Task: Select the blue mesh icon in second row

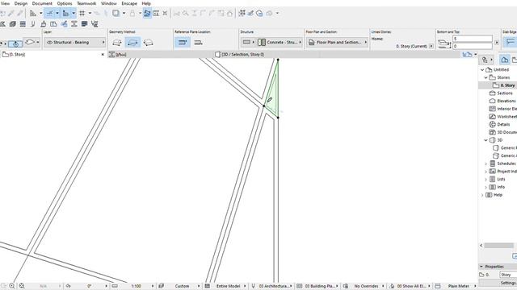Action: coord(64,23)
